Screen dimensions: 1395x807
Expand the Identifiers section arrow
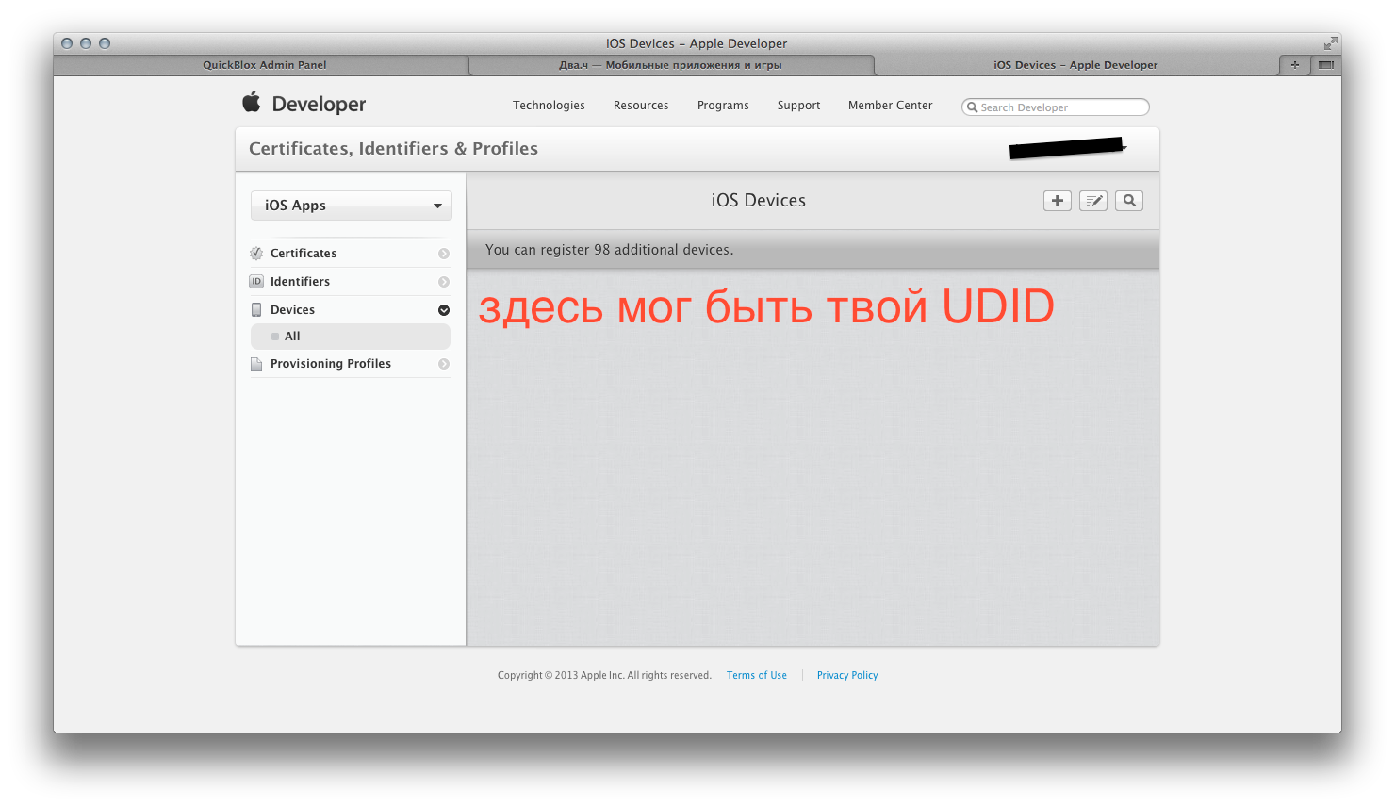444,282
